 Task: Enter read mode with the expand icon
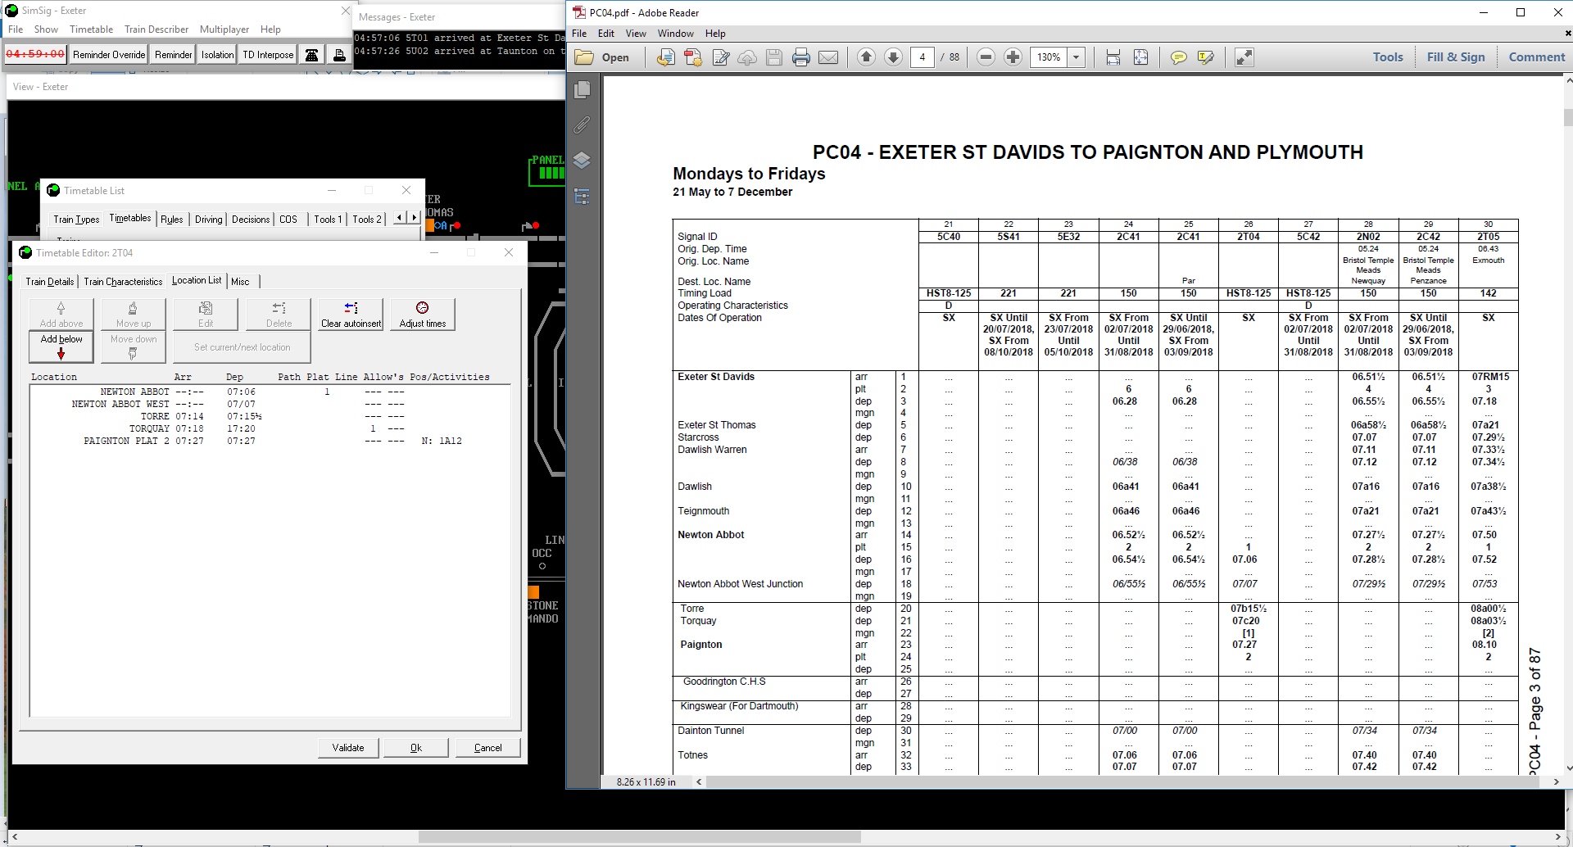(x=1244, y=57)
